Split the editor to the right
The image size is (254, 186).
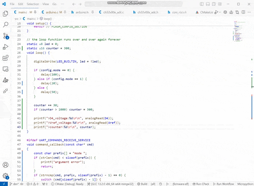tap(243, 12)
